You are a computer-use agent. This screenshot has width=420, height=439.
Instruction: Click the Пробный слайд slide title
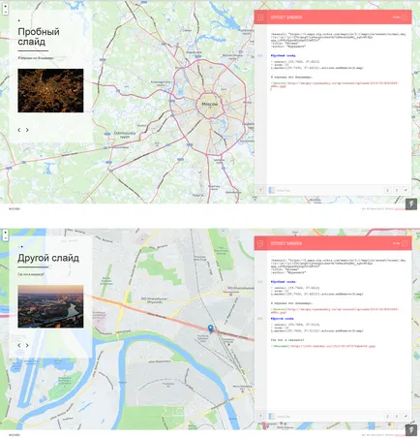point(39,37)
